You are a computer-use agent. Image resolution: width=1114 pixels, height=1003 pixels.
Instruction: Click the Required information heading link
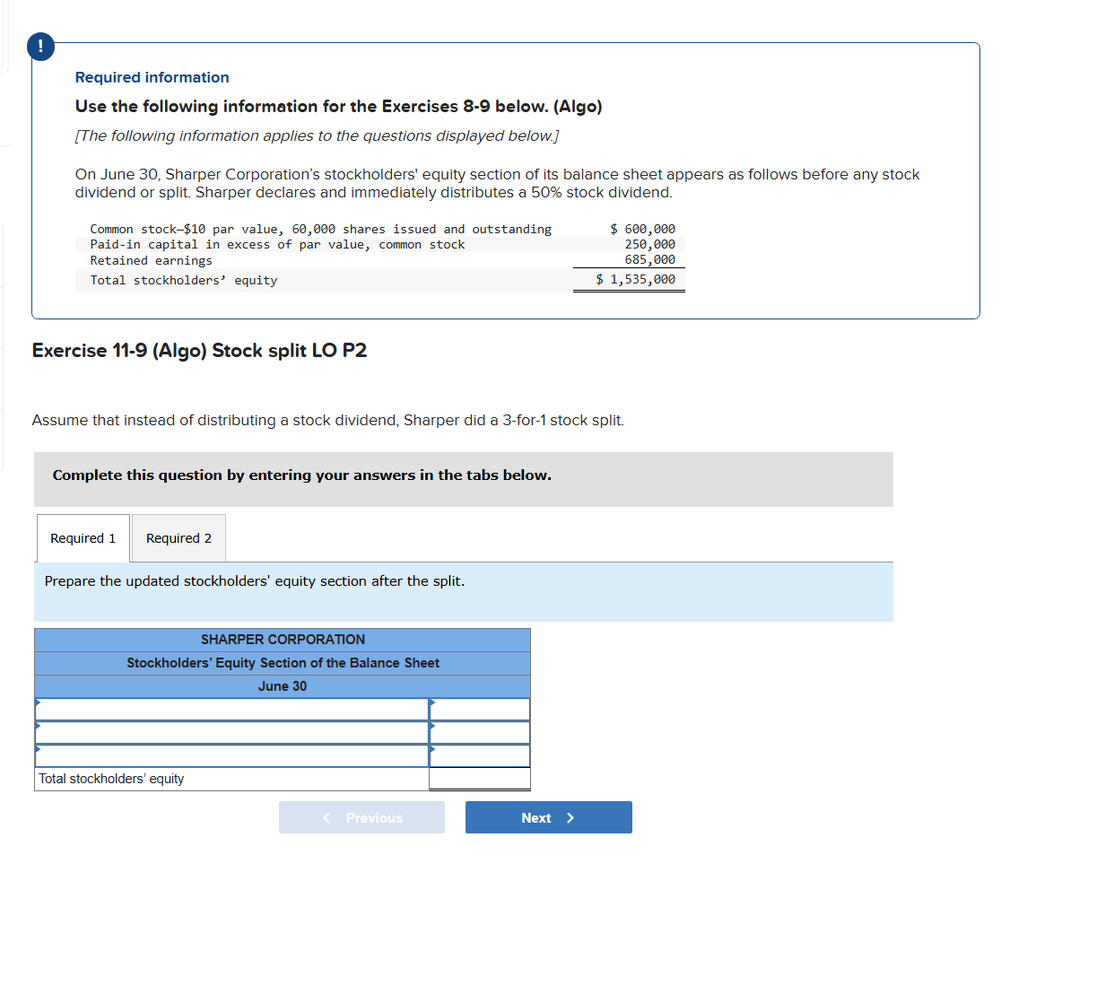pos(151,77)
